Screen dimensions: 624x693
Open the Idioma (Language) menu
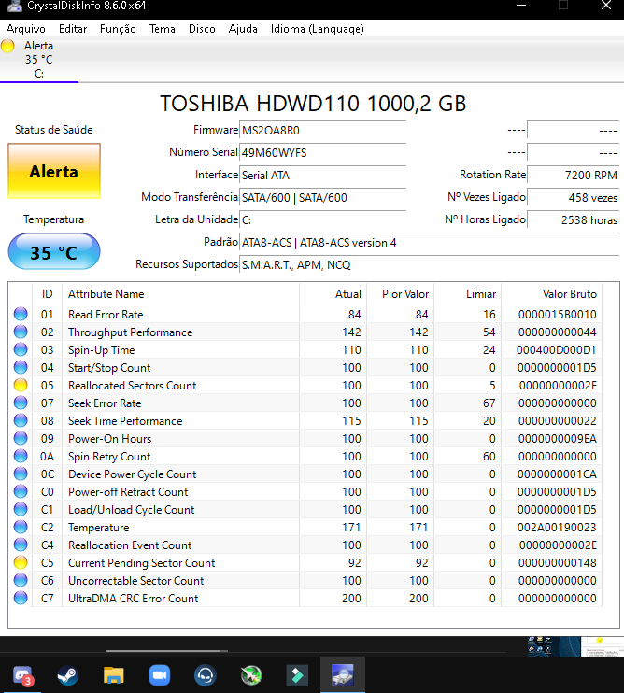(318, 29)
